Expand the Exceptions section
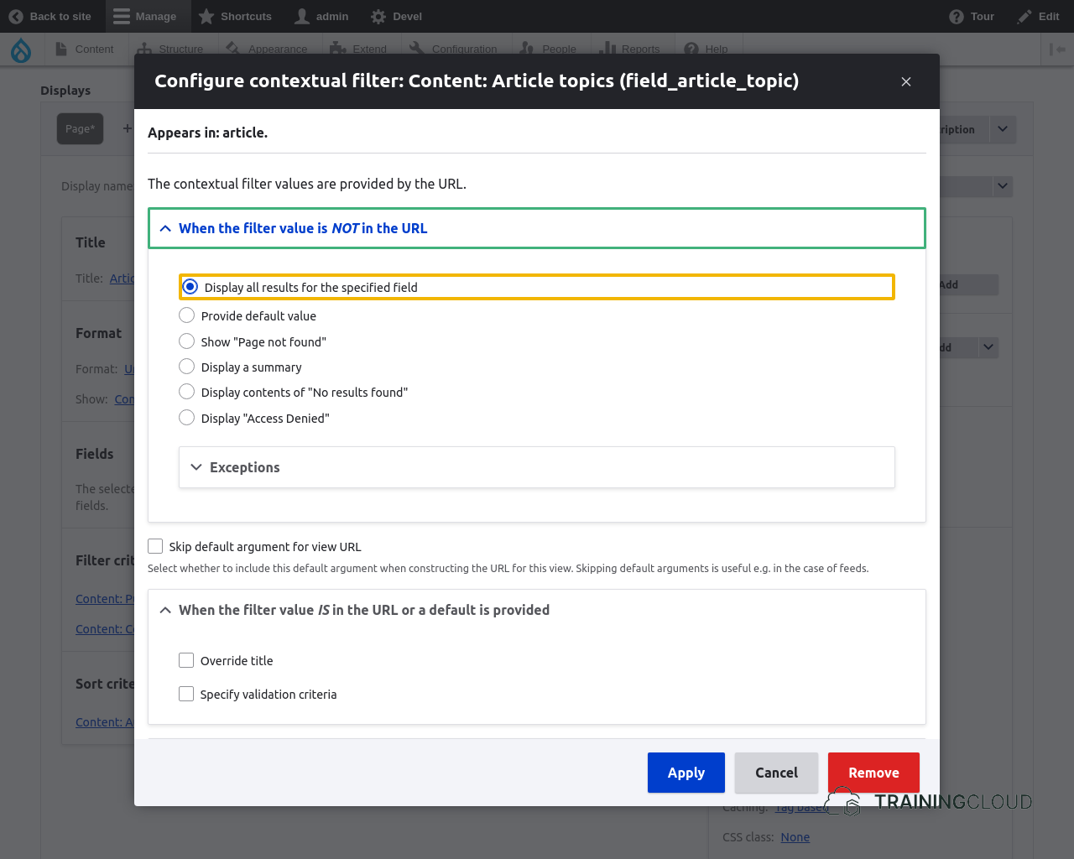 [537, 467]
